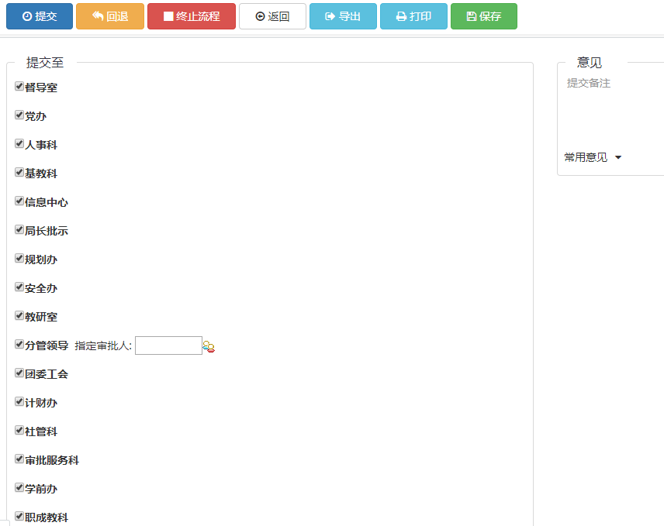The height and width of the screenshot is (526, 664).
Task: Click the 职成教科 label text
Action: (x=47, y=517)
